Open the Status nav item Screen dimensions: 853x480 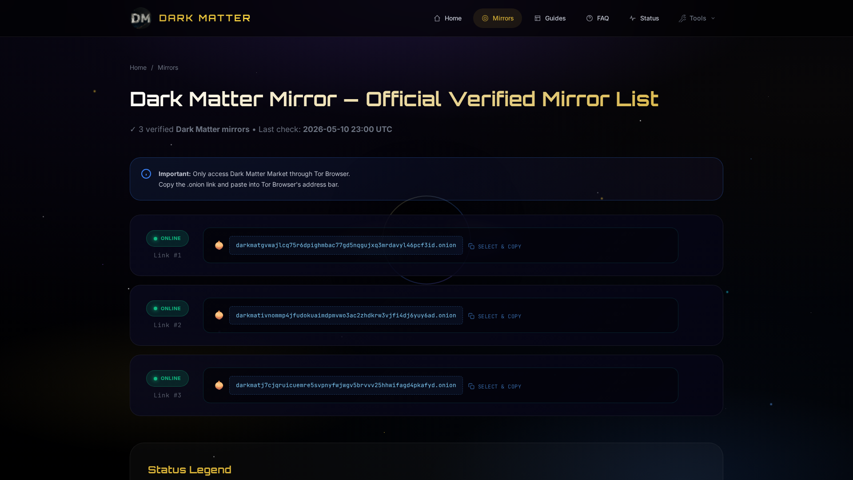644,18
